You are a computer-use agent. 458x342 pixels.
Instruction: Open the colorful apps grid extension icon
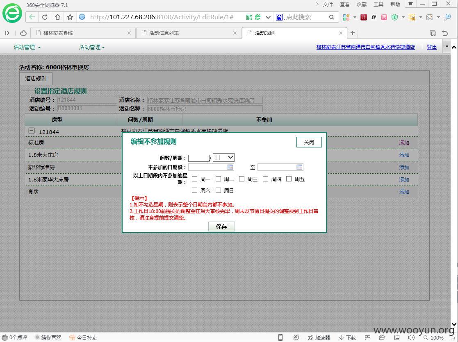(346, 17)
